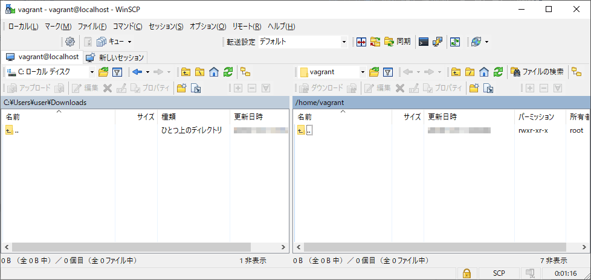This screenshot has width=591, height=280.
Task: Sort local files by 名前 column
Action: (59, 117)
